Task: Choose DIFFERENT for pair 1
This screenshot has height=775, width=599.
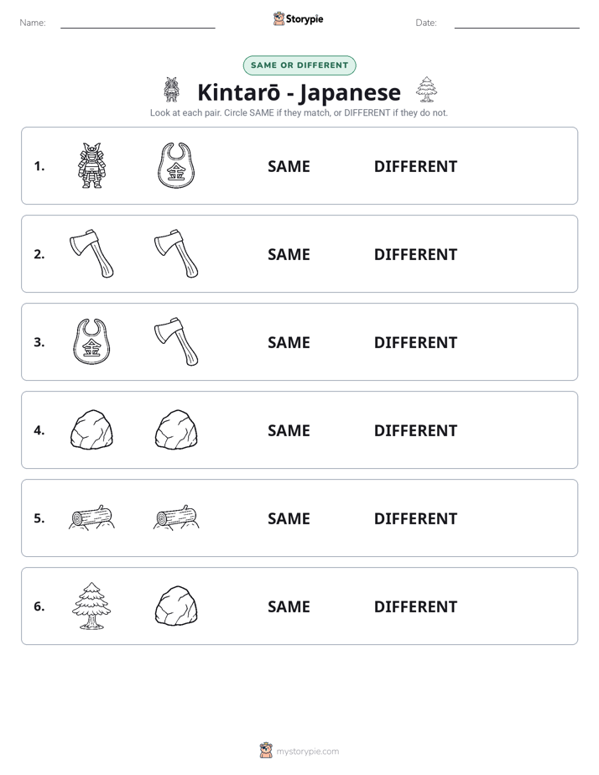Action: (415, 167)
